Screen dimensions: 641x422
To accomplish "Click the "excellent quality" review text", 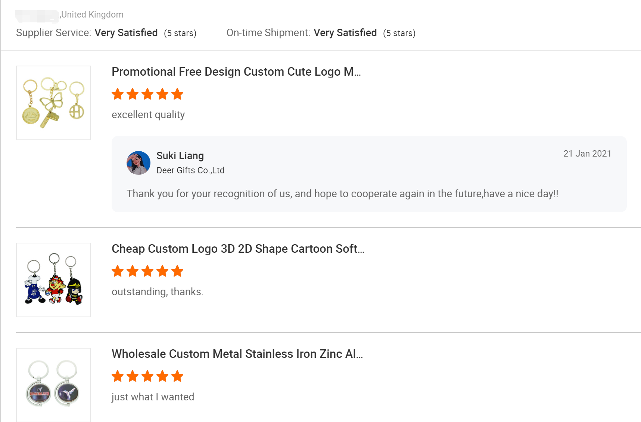I will (x=148, y=115).
